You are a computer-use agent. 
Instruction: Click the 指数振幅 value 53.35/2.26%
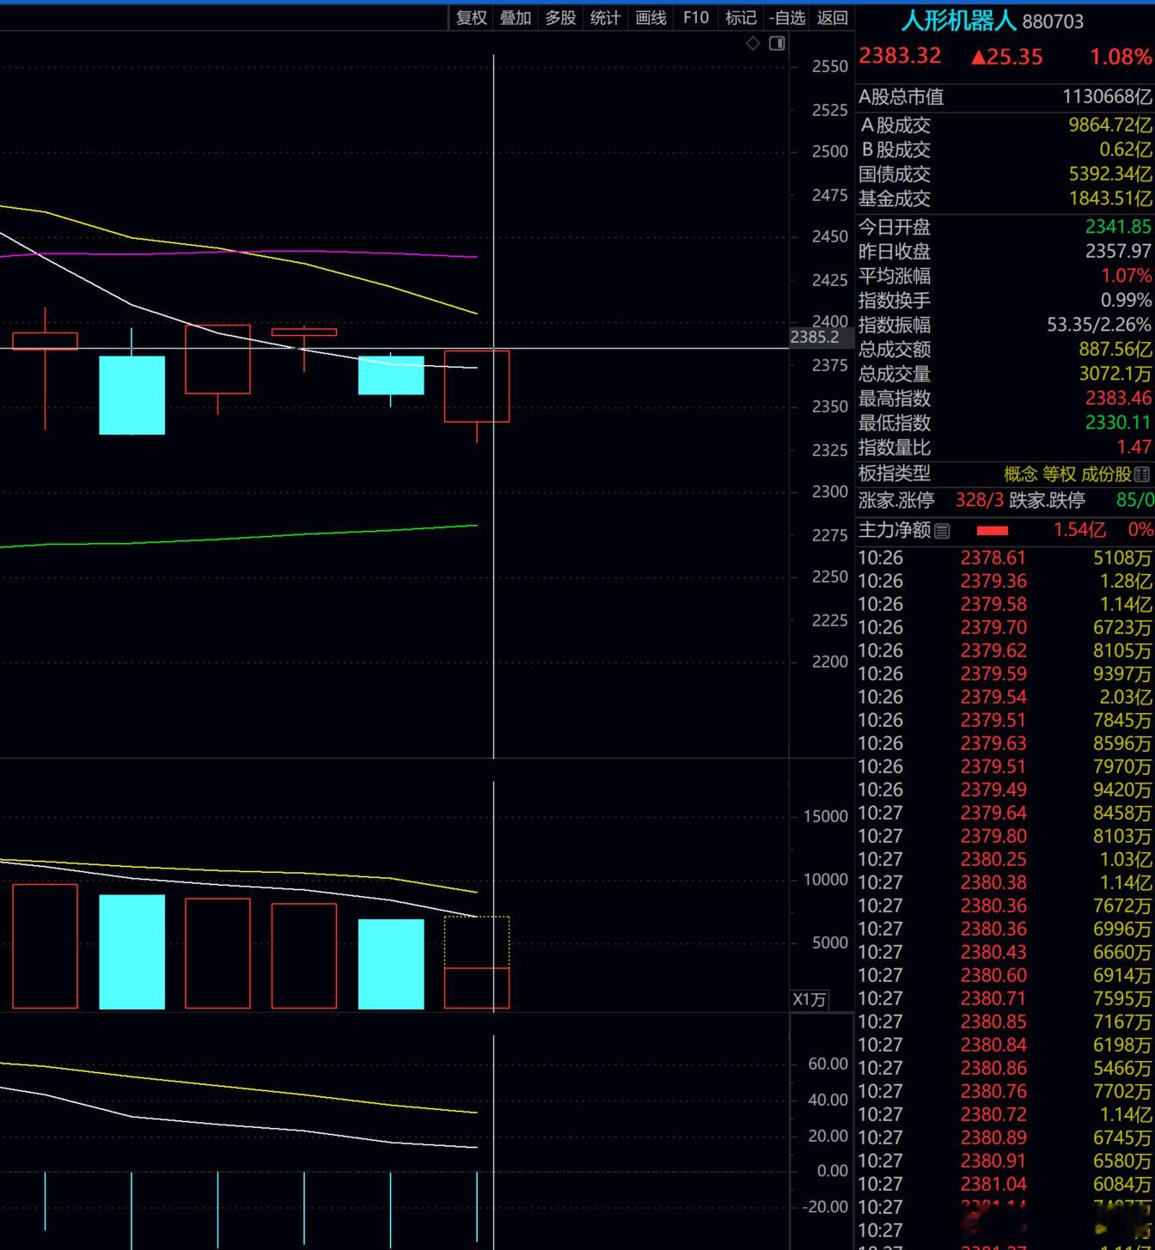tap(1099, 325)
